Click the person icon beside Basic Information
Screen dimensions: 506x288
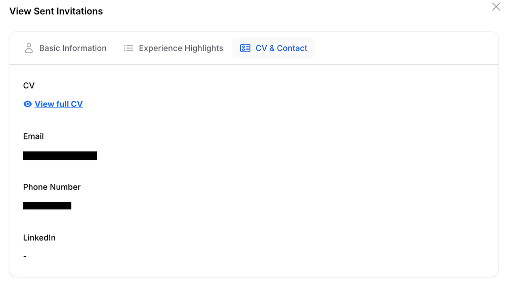coord(29,49)
